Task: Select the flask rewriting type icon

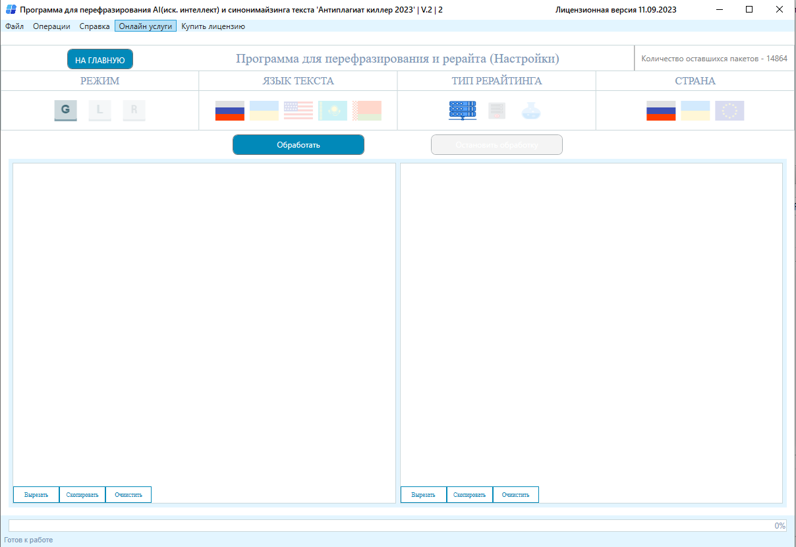Action: (531, 110)
